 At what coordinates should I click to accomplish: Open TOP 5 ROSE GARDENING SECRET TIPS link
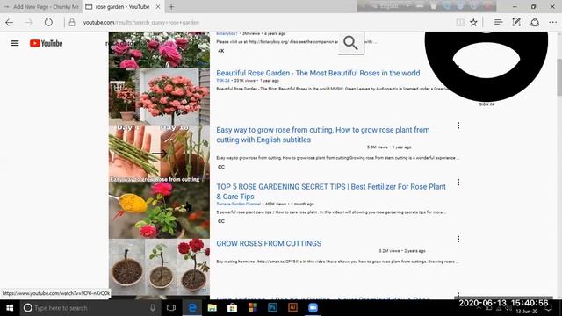pos(331,191)
